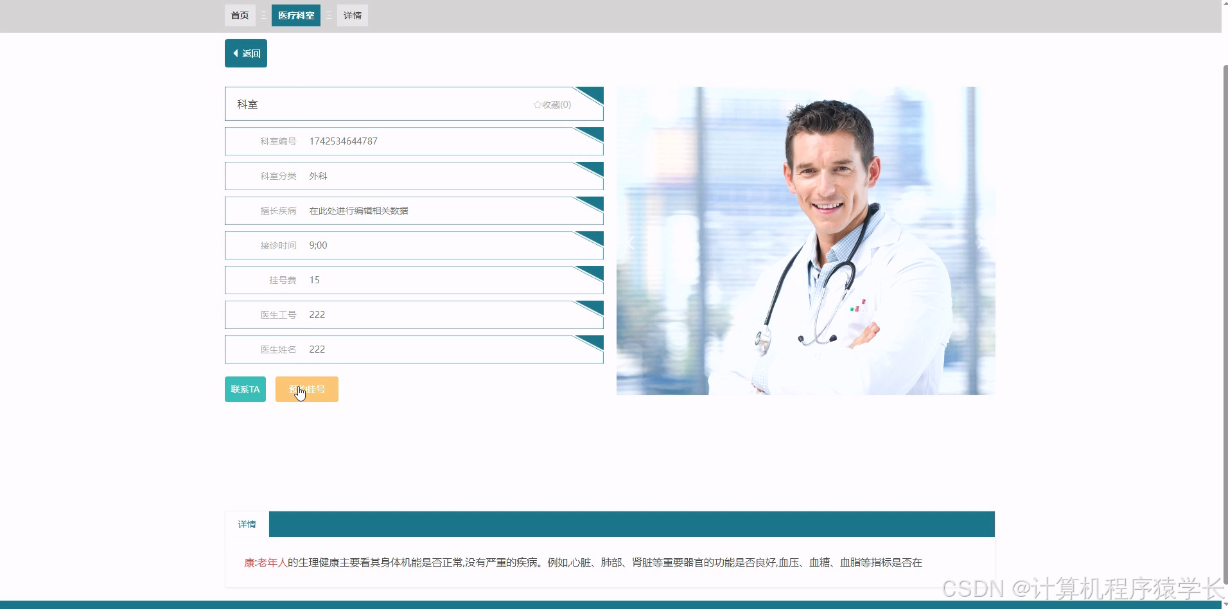Click the red 康:老年人 text
The image size is (1228, 609).
(x=266, y=563)
